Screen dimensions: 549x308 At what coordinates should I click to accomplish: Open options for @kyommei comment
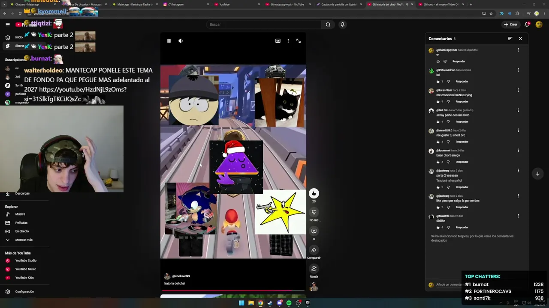pos(518,151)
